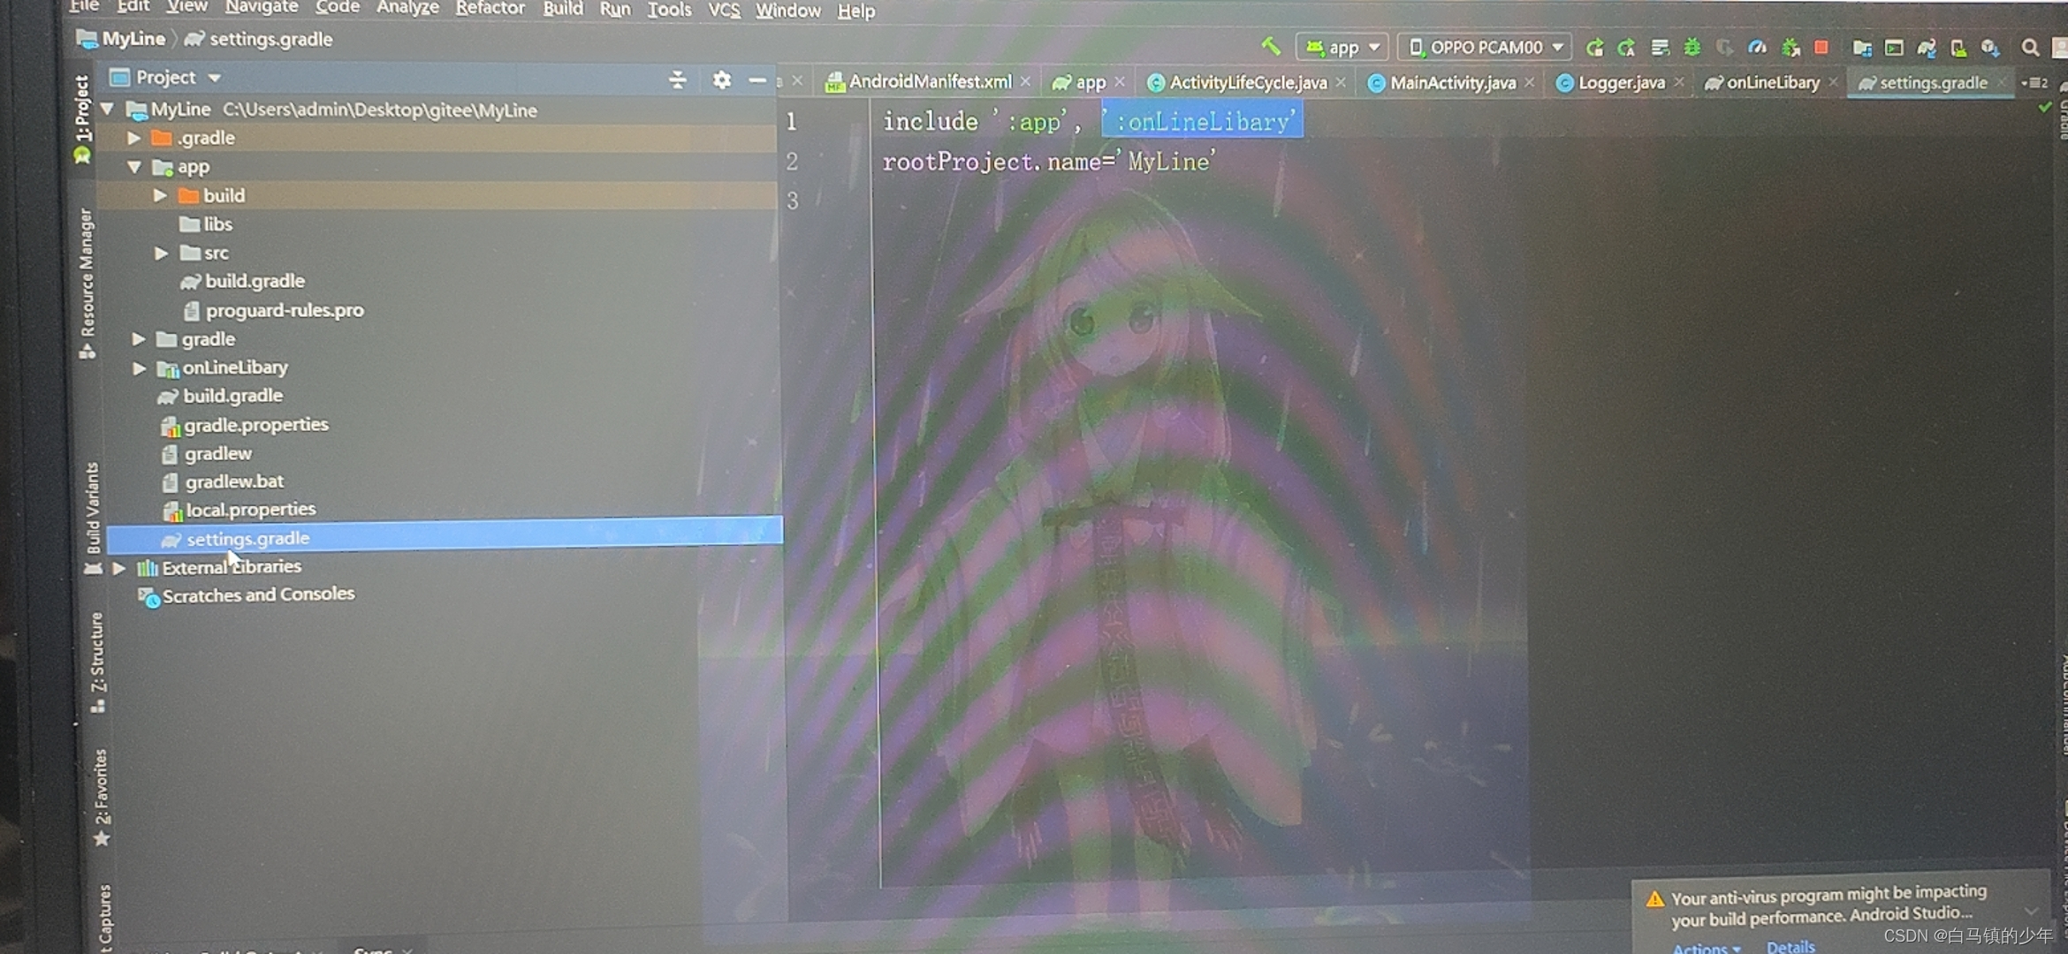Click the green Debug bug icon
This screenshot has width=2068, height=954.
point(1692,48)
